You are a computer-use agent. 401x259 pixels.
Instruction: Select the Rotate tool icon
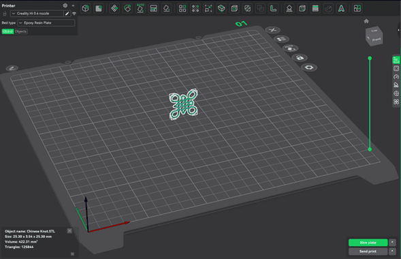[127, 8]
